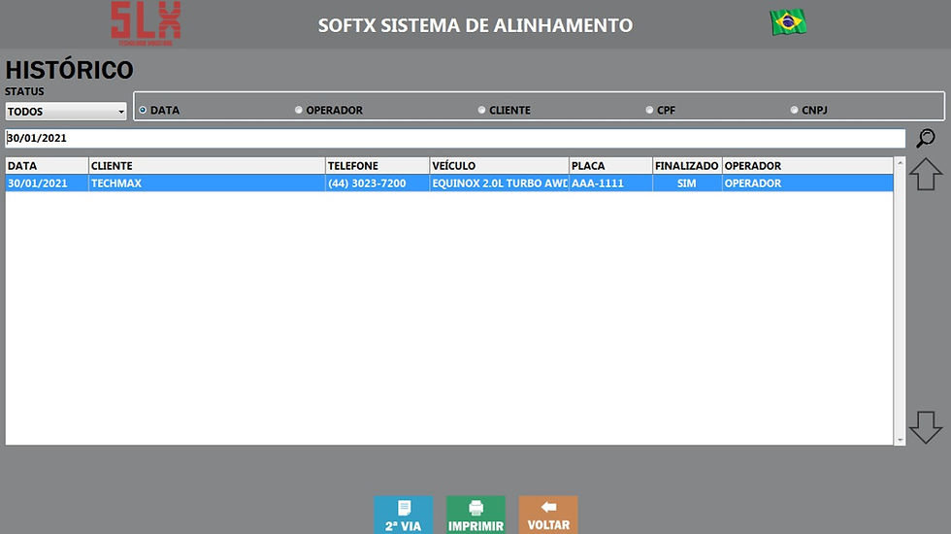This screenshot has width=951, height=534.
Task: Click the EQUINOX 2.0L TURBO vehicle cell
Action: 499,184
